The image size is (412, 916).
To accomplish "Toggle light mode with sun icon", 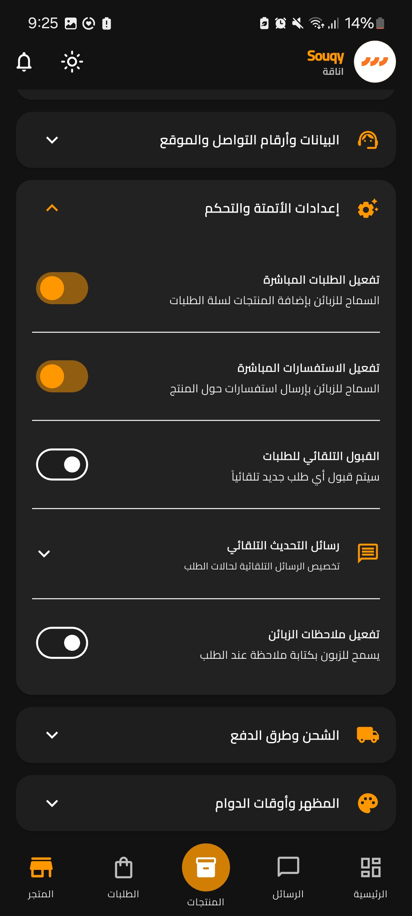I will point(72,62).
